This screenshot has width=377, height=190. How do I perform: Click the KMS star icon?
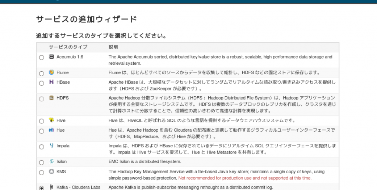click(x=51, y=171)
